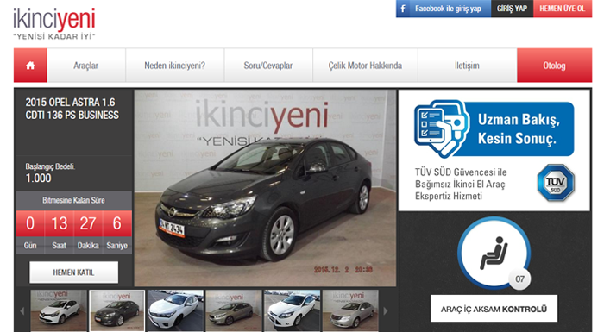Click the 27 Dakika countdown box
The width and height of the screenshot is (604, 332).
(88, 232)
